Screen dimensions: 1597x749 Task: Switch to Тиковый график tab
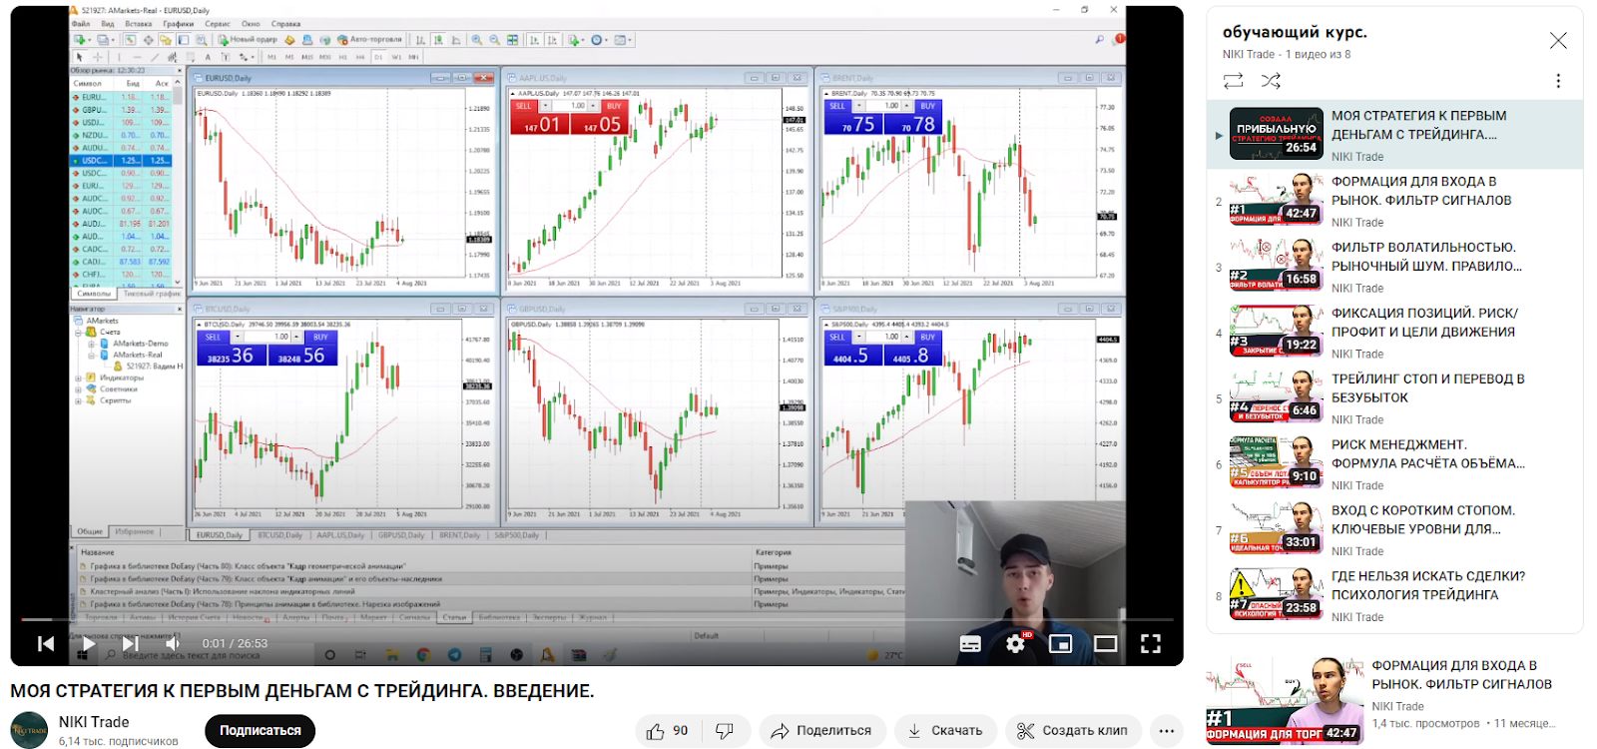point(152,294)
